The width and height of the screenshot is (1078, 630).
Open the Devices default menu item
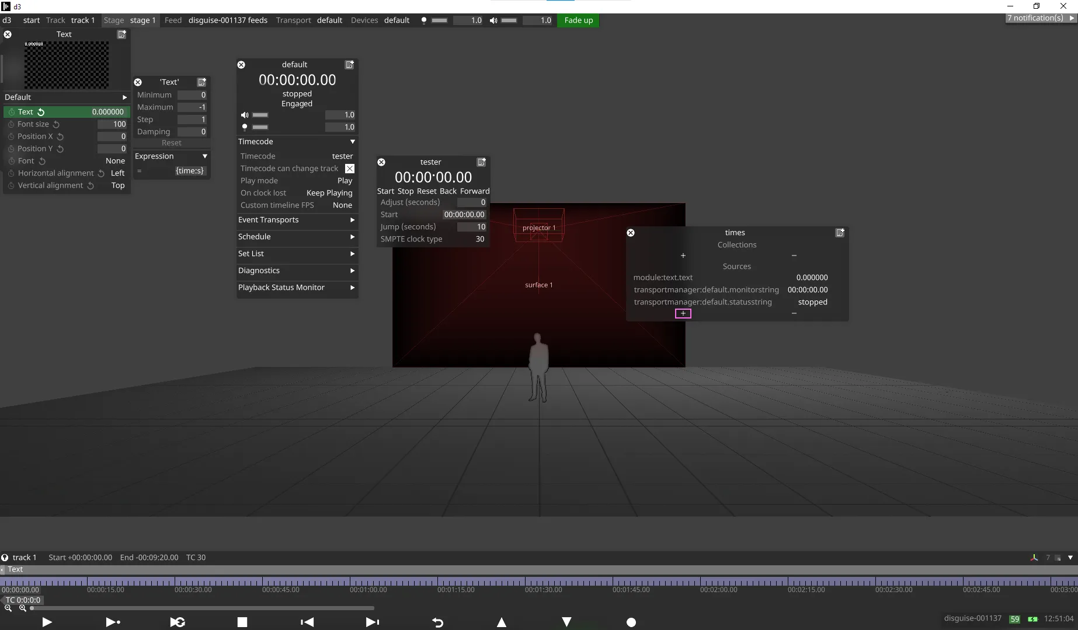point(397,20)
